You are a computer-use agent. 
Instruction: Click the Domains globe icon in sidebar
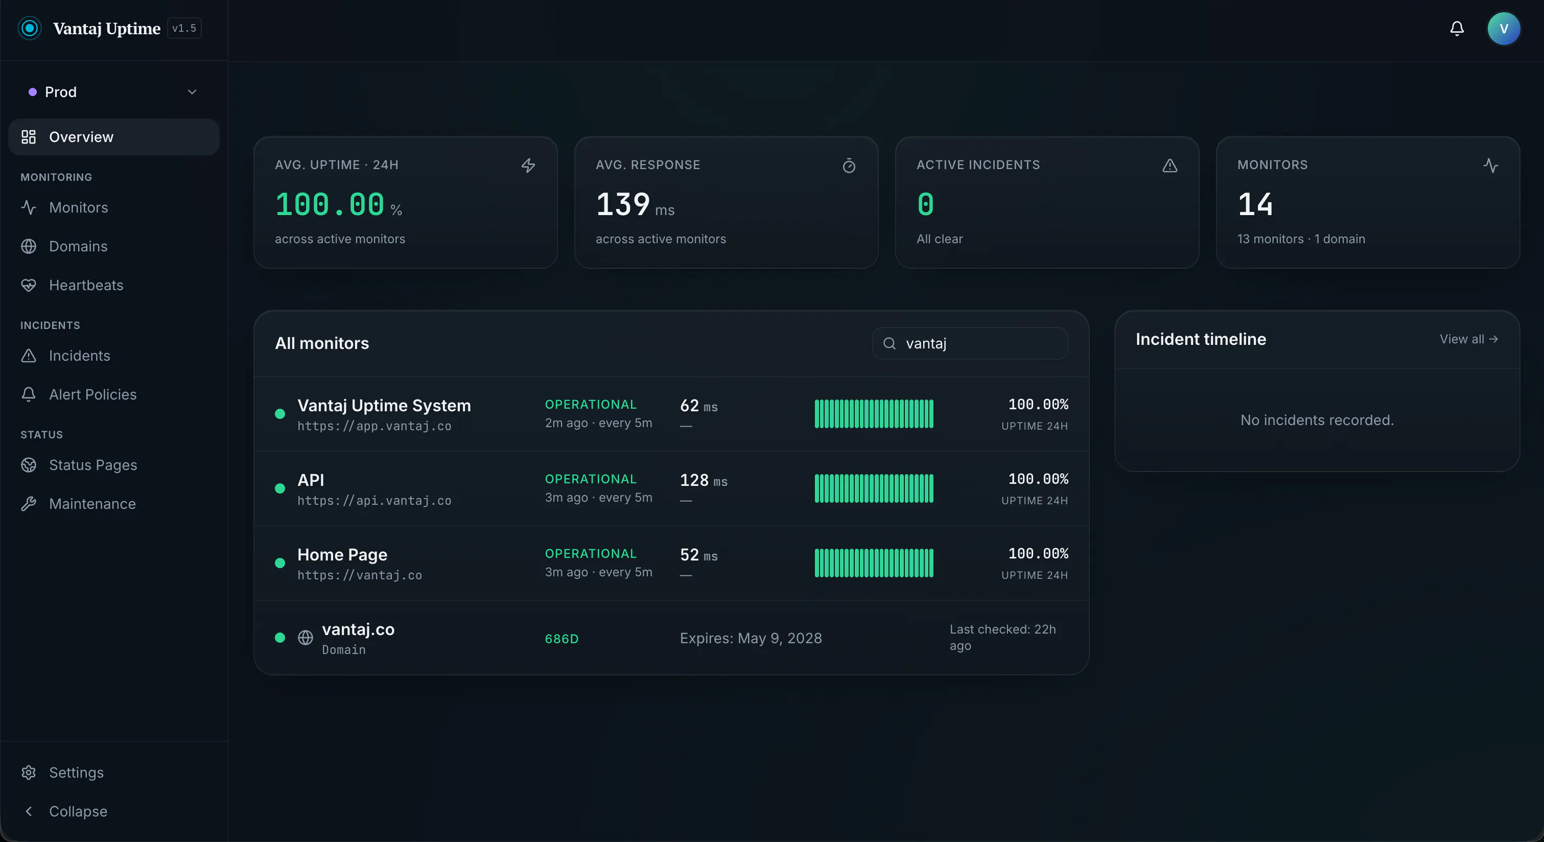28,246
